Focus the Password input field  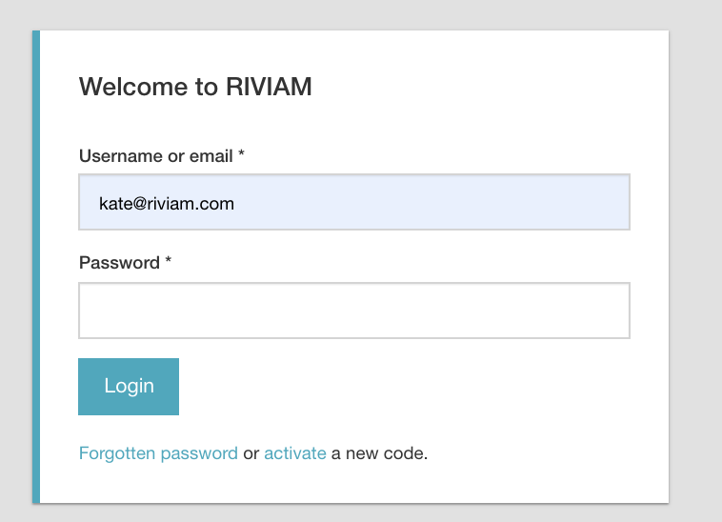pos(354,311)
